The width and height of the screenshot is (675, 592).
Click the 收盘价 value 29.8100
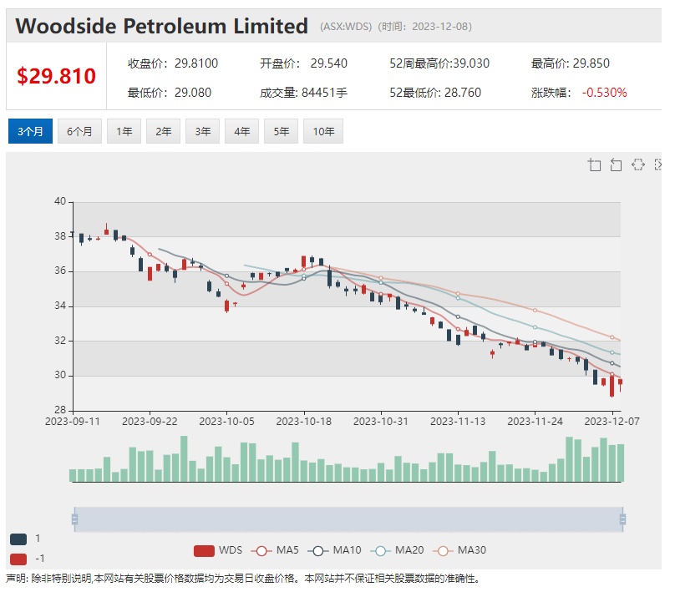pos(196,63)
